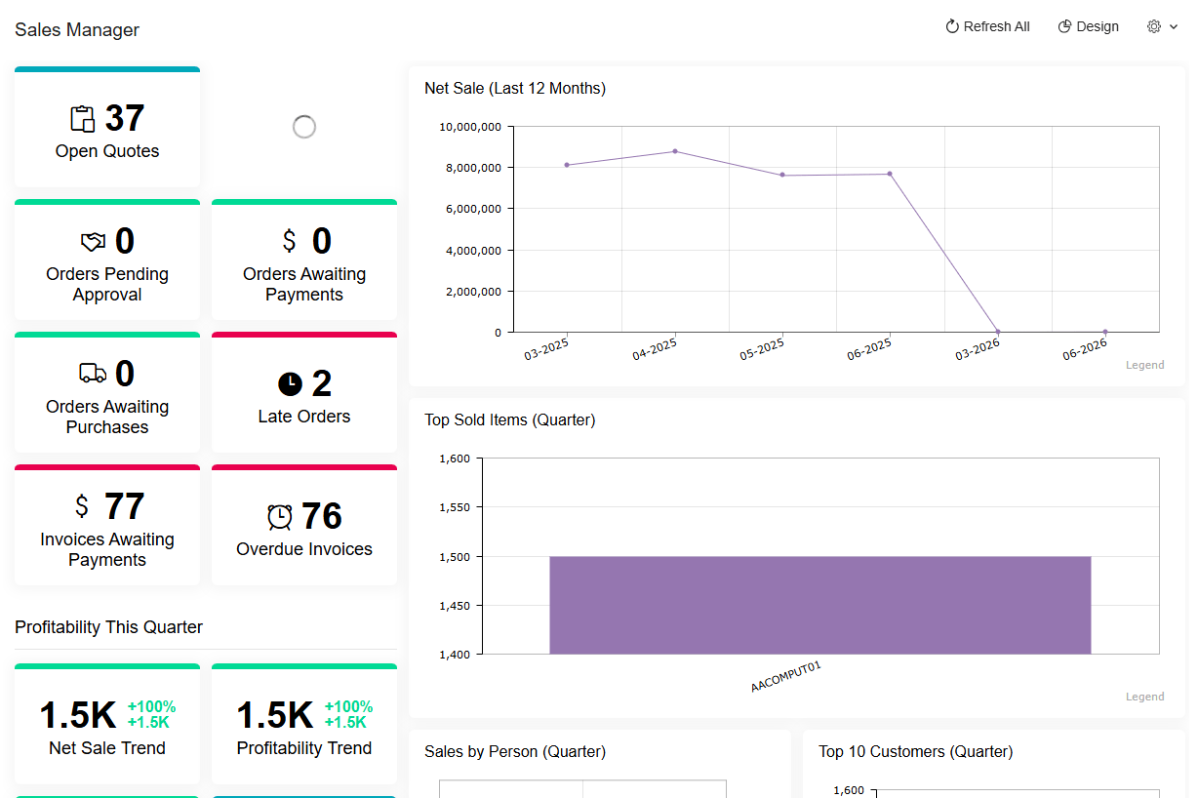1198x798 pixels.
Task: Click the Open Quotes clipboard icon
Action: [x=83, y=119]
